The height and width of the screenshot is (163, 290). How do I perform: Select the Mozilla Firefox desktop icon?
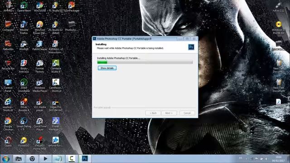click(24, 28)
